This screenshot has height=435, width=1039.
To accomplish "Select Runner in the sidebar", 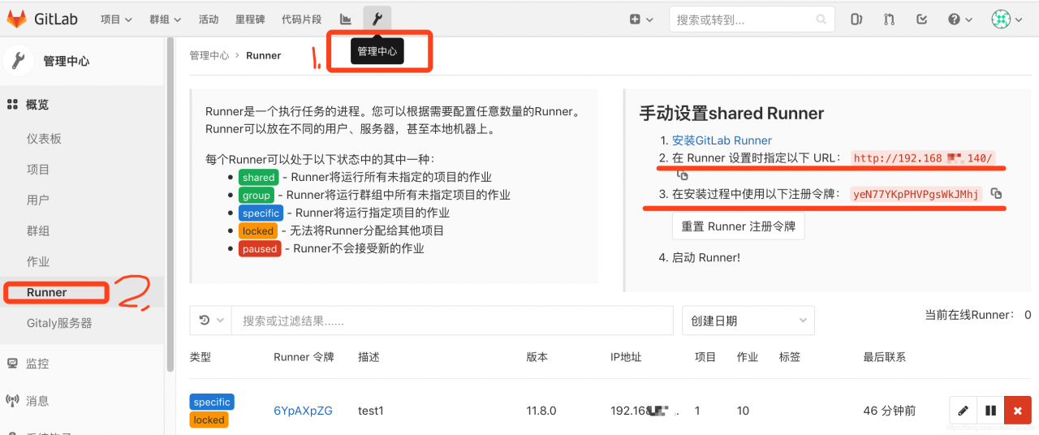I will pyautogui.click(x=47, y=292).
